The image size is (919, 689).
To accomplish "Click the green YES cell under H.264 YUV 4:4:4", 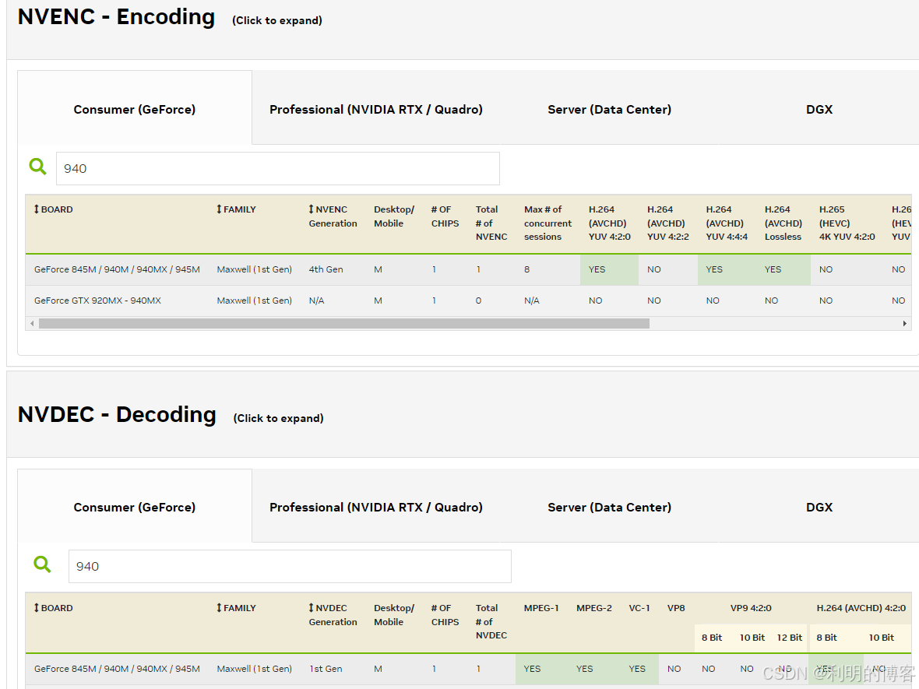I will coord(727,269).
